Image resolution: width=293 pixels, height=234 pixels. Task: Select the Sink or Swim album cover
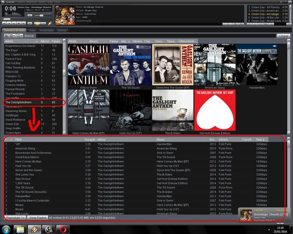[88, 64]
